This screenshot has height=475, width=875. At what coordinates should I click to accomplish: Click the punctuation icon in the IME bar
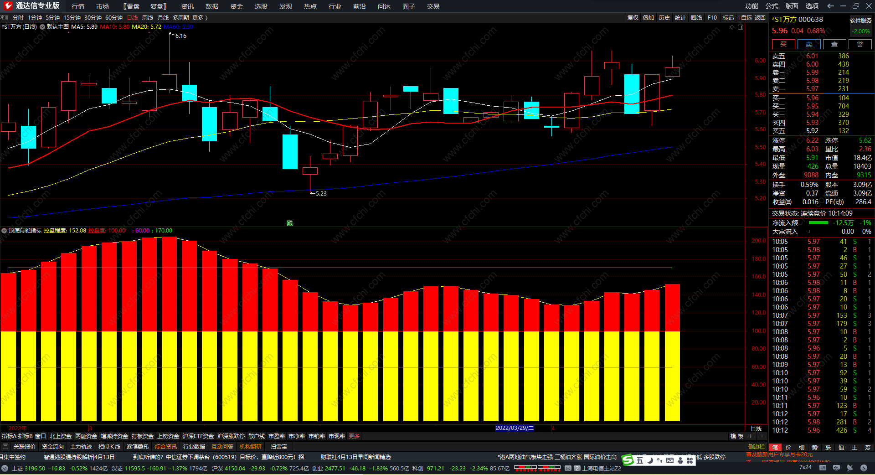pyautogui.click(x=659, y=460)
